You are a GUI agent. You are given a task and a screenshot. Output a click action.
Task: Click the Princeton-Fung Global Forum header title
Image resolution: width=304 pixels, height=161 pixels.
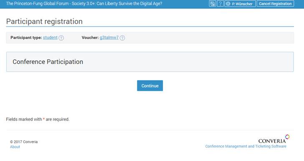coord(84,4)
